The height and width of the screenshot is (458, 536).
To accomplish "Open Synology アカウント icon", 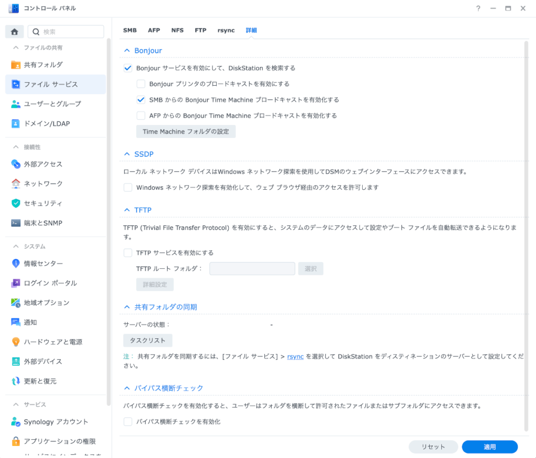I will point(16,422).
